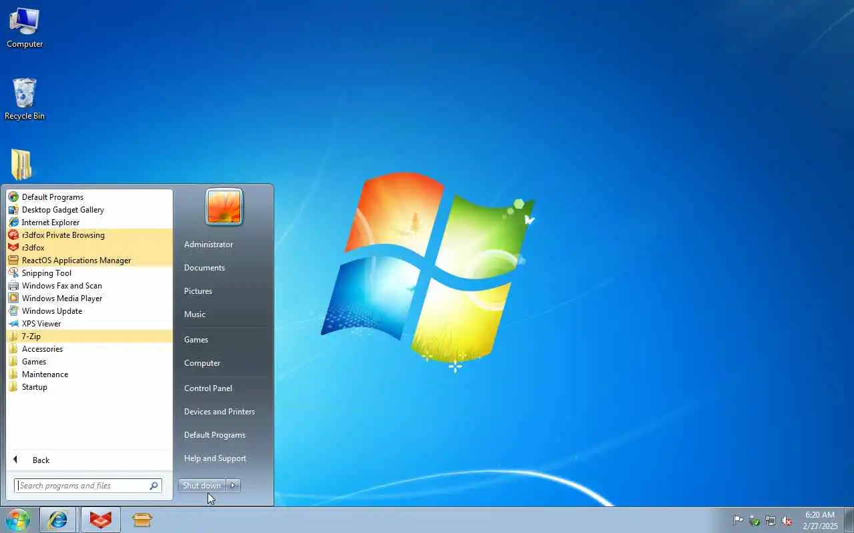This screenshot has height=533, width=854.
Task: Expand the Games folder in programs list
Action: pos(89,362)
